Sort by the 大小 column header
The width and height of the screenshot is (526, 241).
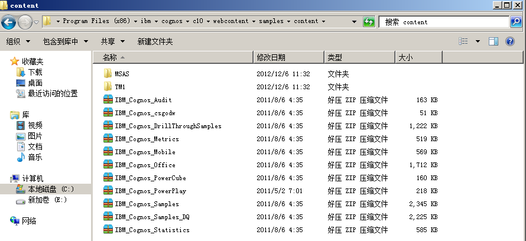coord(419,57)
